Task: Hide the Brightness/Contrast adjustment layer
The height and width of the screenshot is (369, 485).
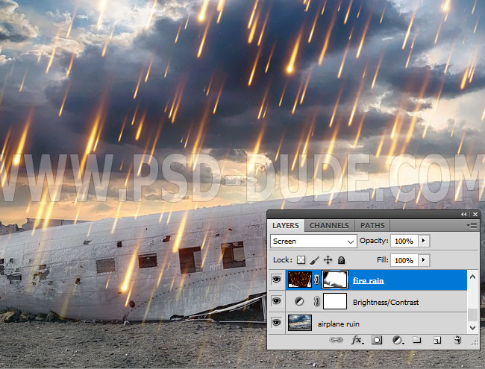Action: (x=276, y=302)
